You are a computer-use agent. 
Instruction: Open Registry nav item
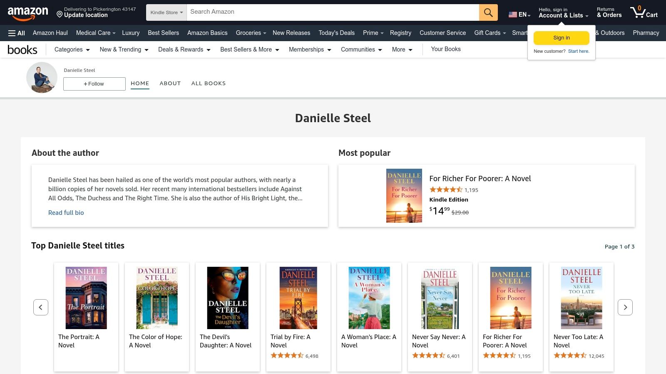(x=400, y=33)
